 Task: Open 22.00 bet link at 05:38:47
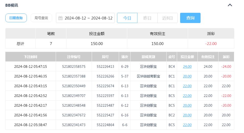pyautogui.click(x=187, y=125)
